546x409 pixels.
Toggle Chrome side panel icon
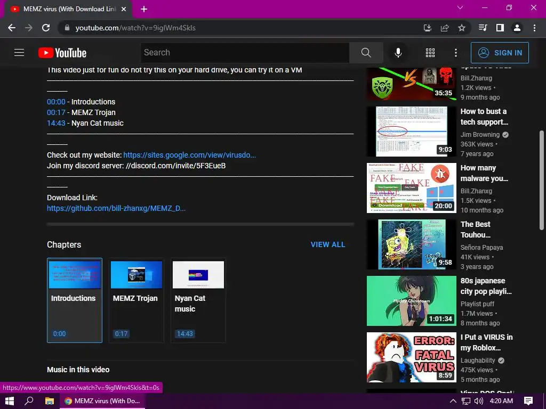coord(500,28)
